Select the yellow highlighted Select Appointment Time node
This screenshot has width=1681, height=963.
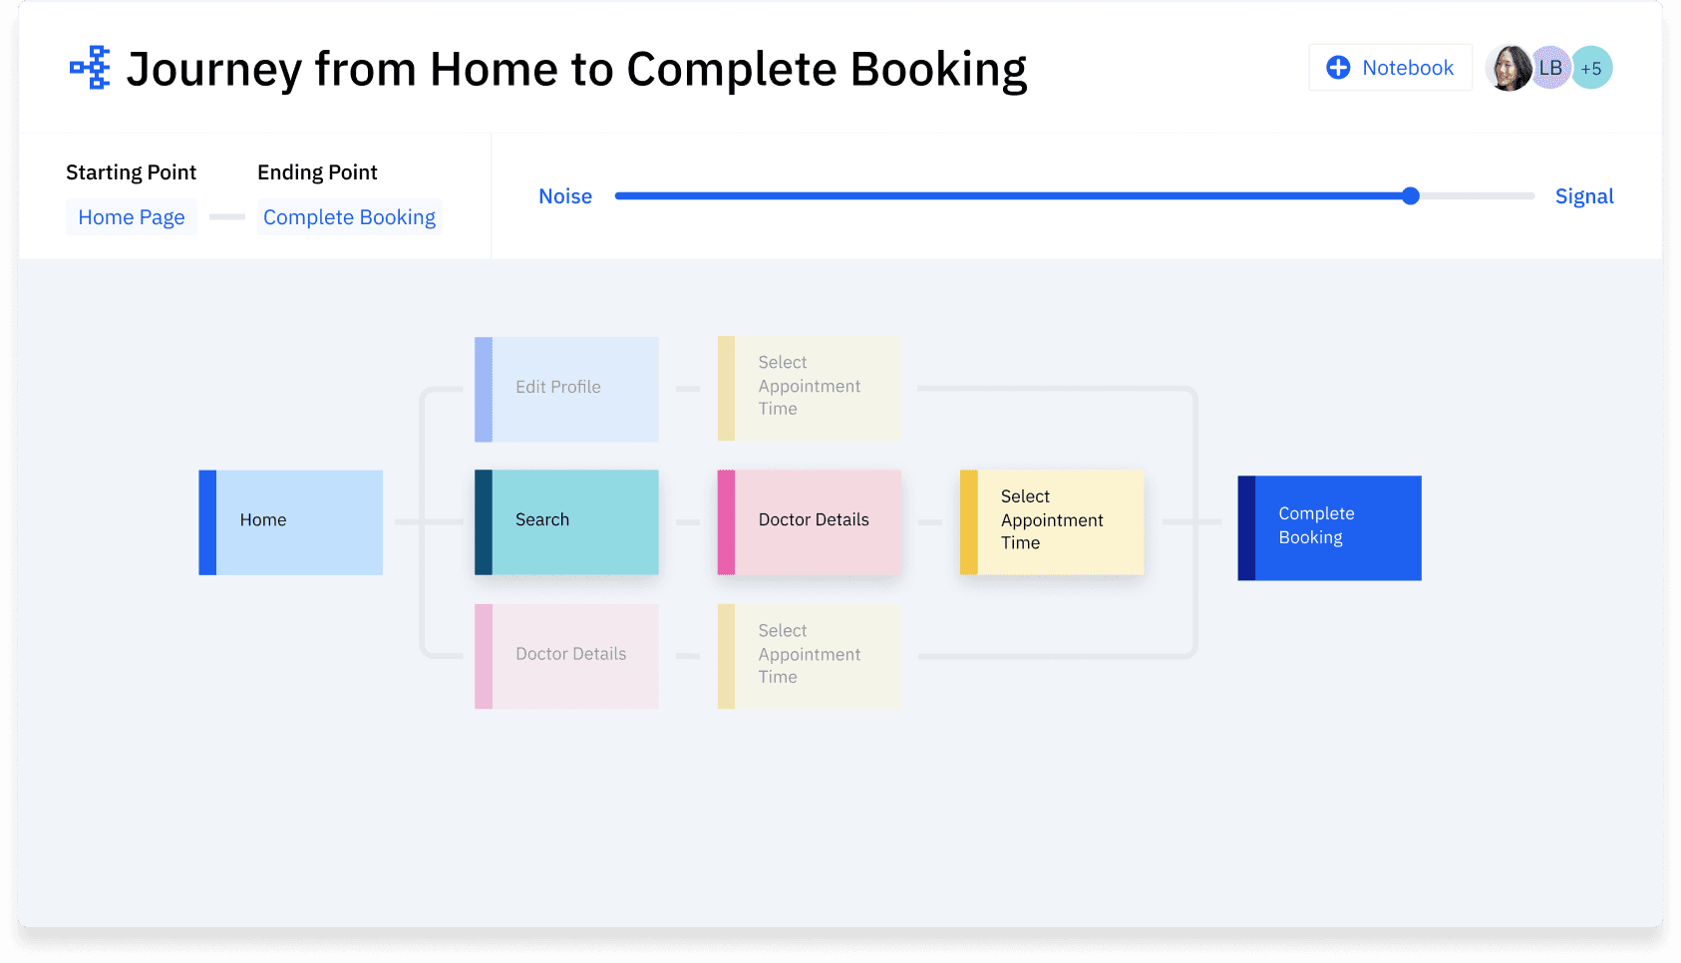[x=1052, y=521]
